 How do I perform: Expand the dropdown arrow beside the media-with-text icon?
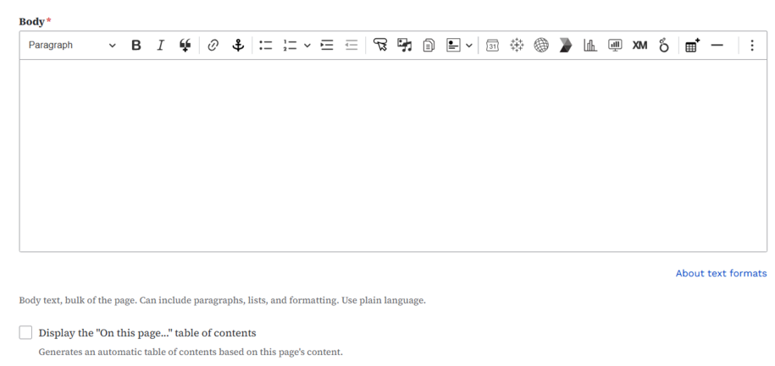pos(469,46)
